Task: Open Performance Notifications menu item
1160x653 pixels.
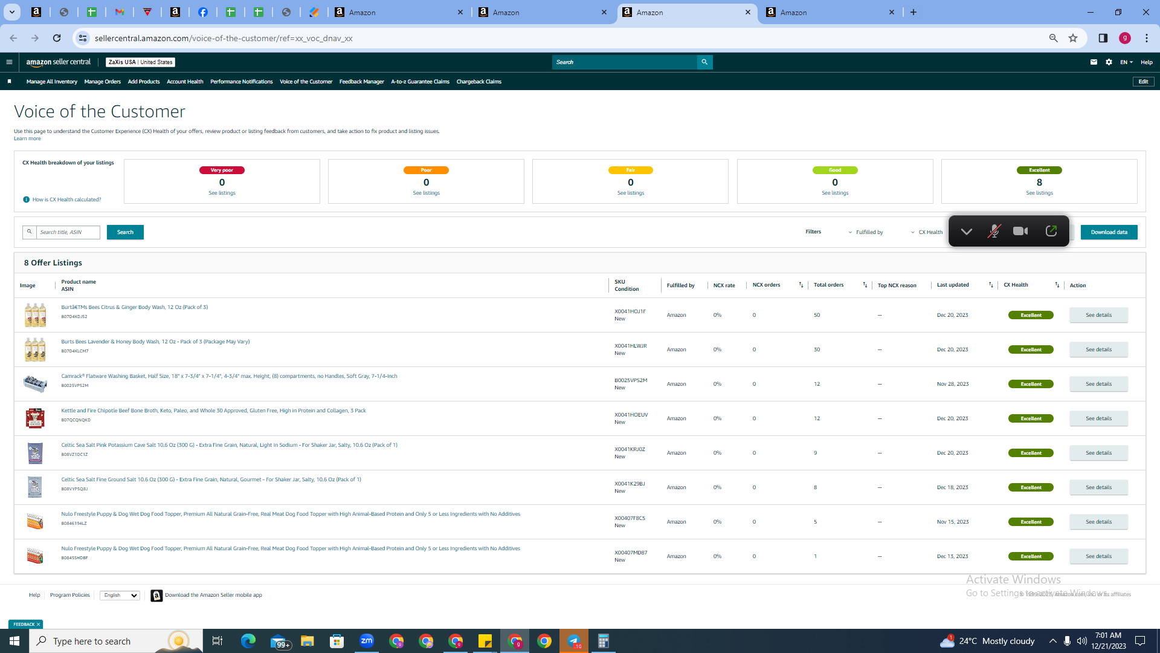Action: 242,82
